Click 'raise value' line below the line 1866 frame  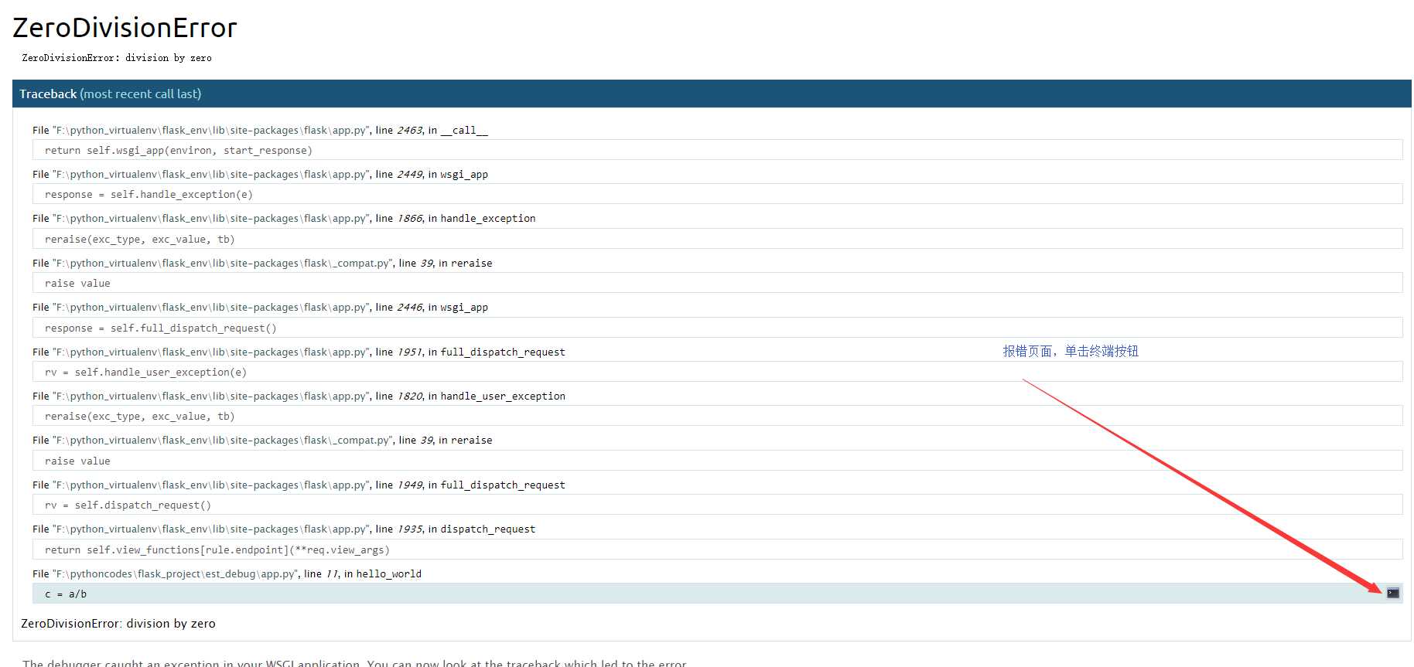pyautogui.click(x=717, y=283)
